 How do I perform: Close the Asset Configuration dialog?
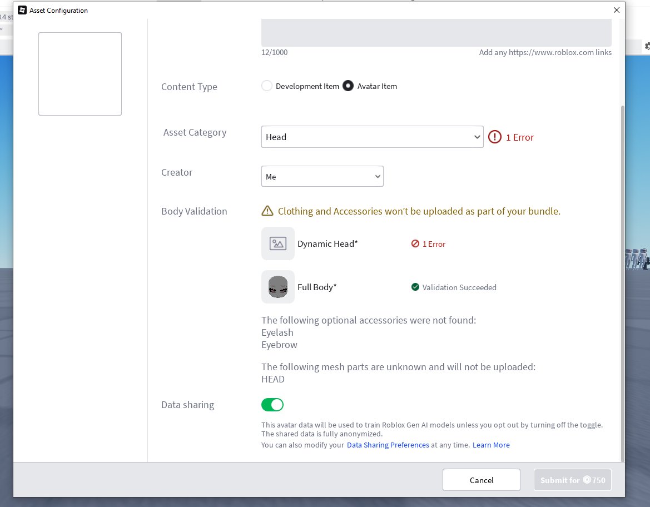pyautogui.click(x=617, y=10)
